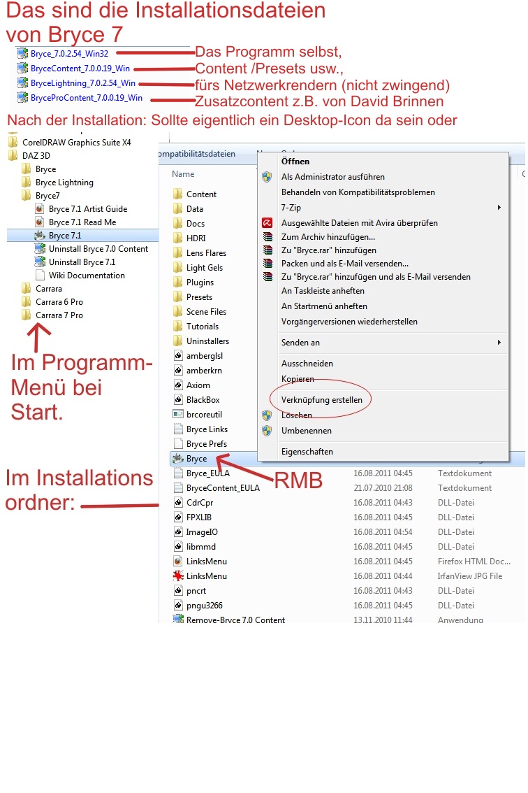Open the Bryce 7.1 Artist Guide entry
This screenshot has height=793, width=528.
click(x=81, y=208)
